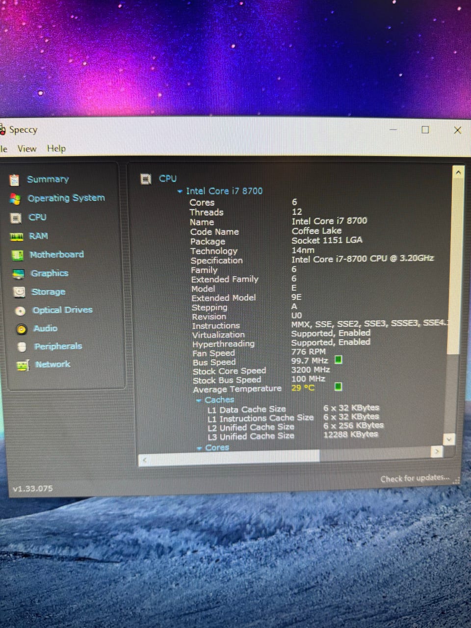Expand the Cores tree section at bottom
This screenshot has width=471, height=628.
(199, 448)
